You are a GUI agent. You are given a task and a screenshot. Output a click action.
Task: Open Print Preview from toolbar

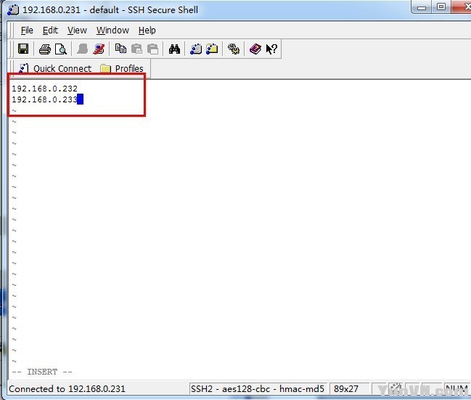click(x=61, y=49)
